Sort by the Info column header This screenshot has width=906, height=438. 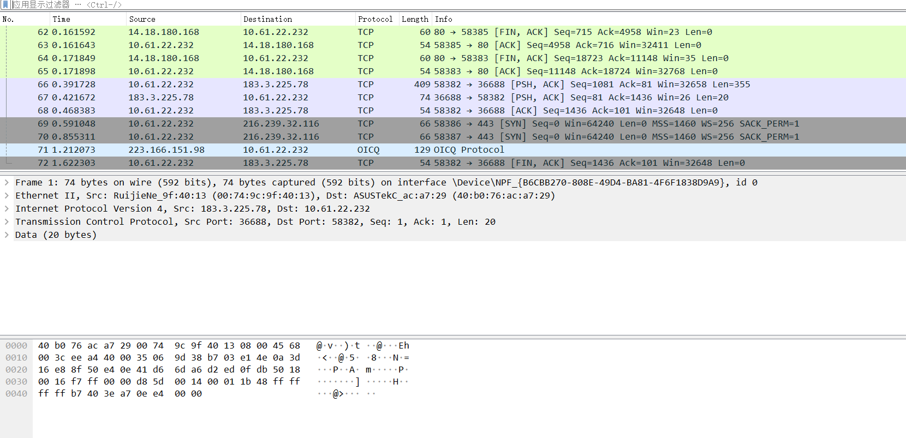669,19
